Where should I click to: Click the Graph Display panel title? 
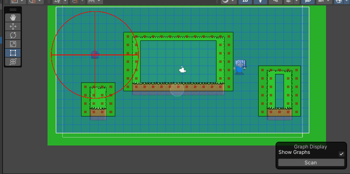[x=310, y=147]
